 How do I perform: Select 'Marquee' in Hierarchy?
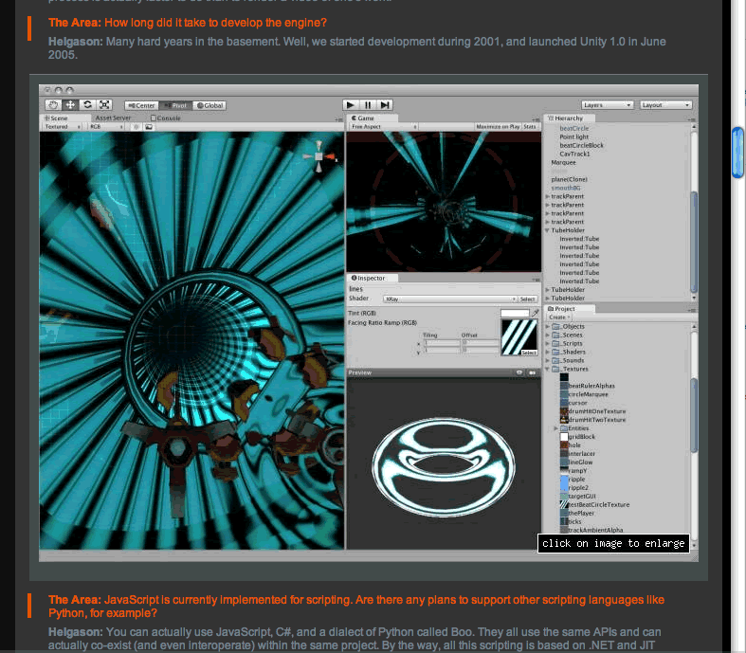pyautogui.click(x=563, y=163)
